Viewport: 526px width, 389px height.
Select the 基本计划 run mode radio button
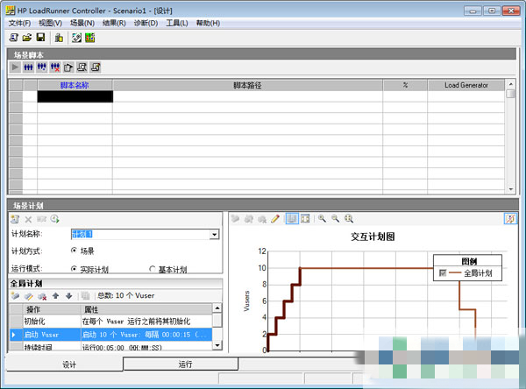tap(153, 269)
